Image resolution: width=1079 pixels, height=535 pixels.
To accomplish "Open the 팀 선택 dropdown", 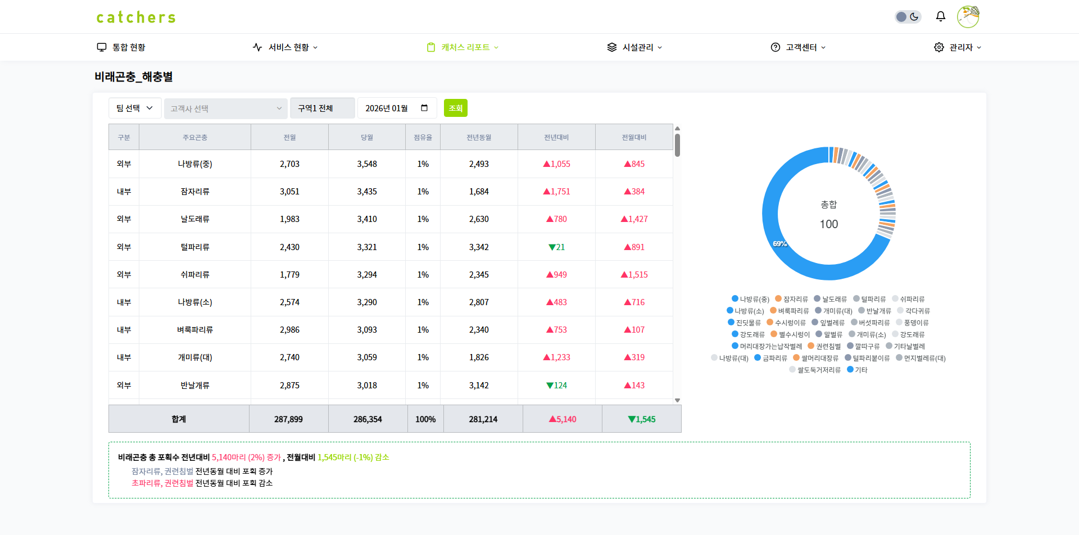I will tap(134, 108).
